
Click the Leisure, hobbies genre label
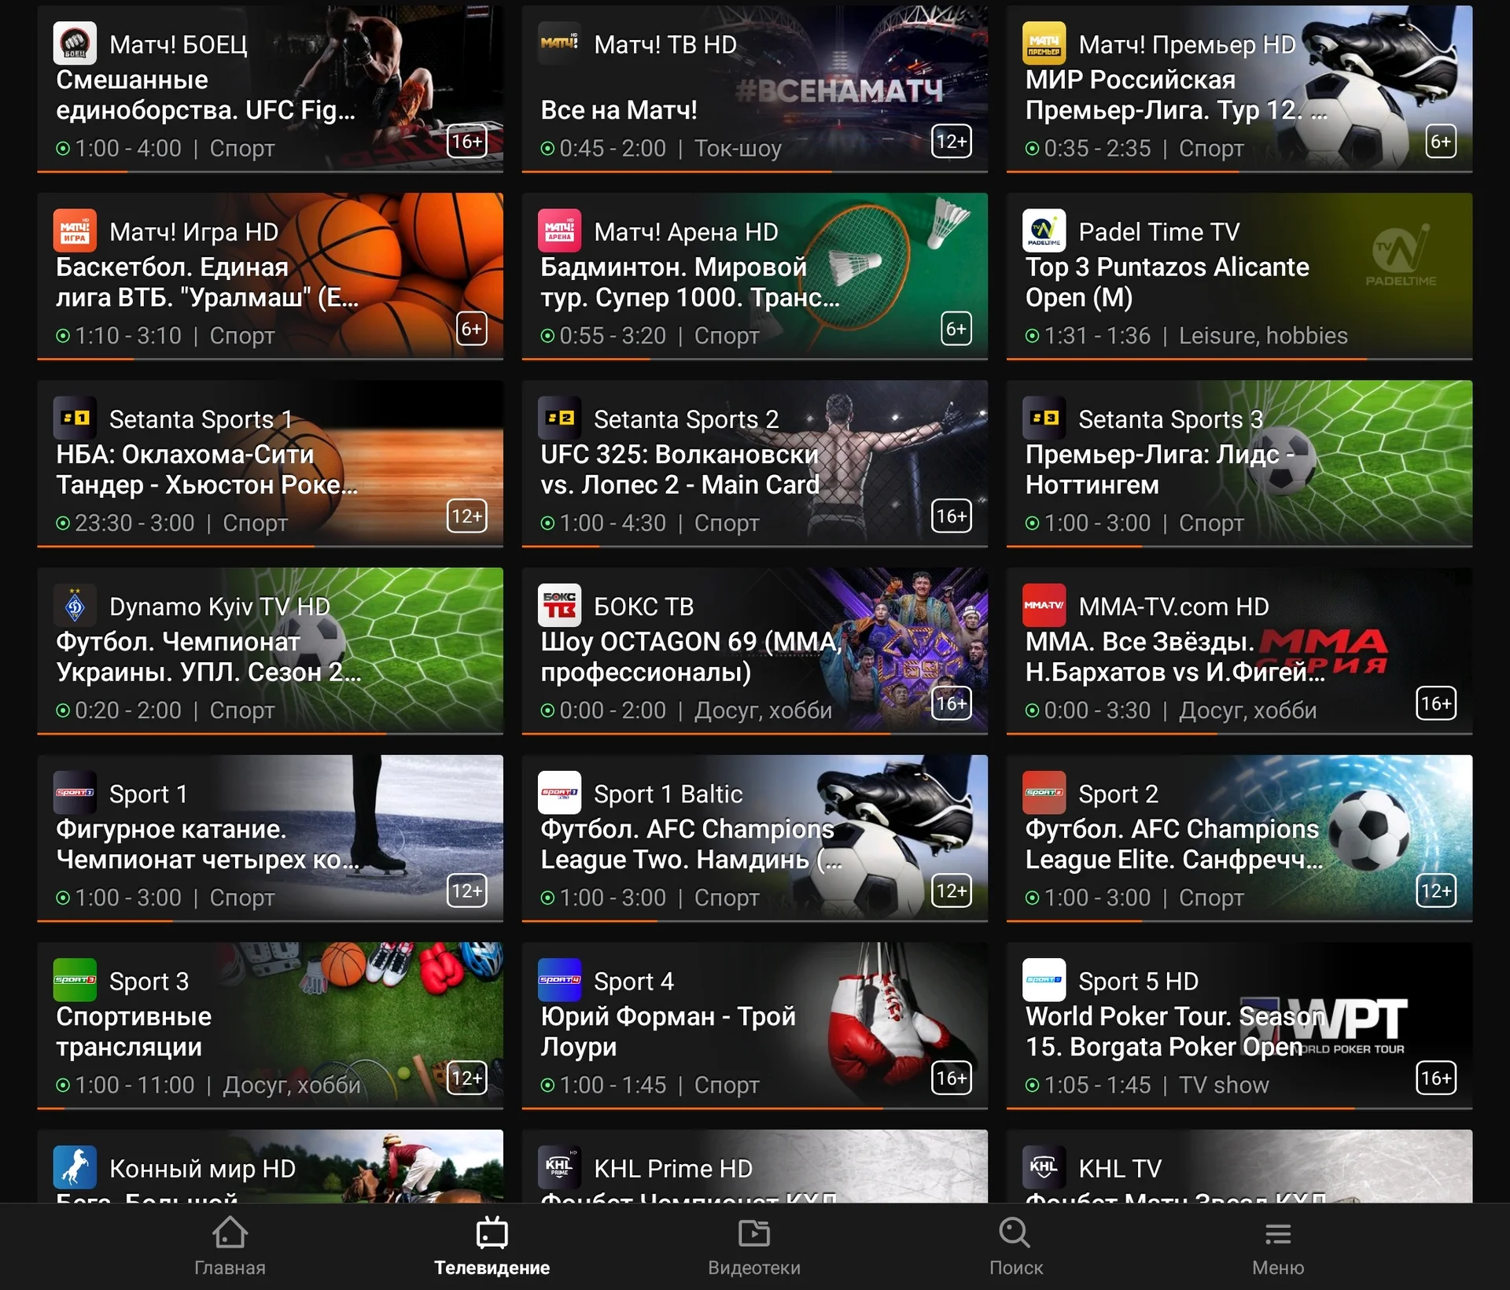pyautogui.click(x=1263, y=336)
